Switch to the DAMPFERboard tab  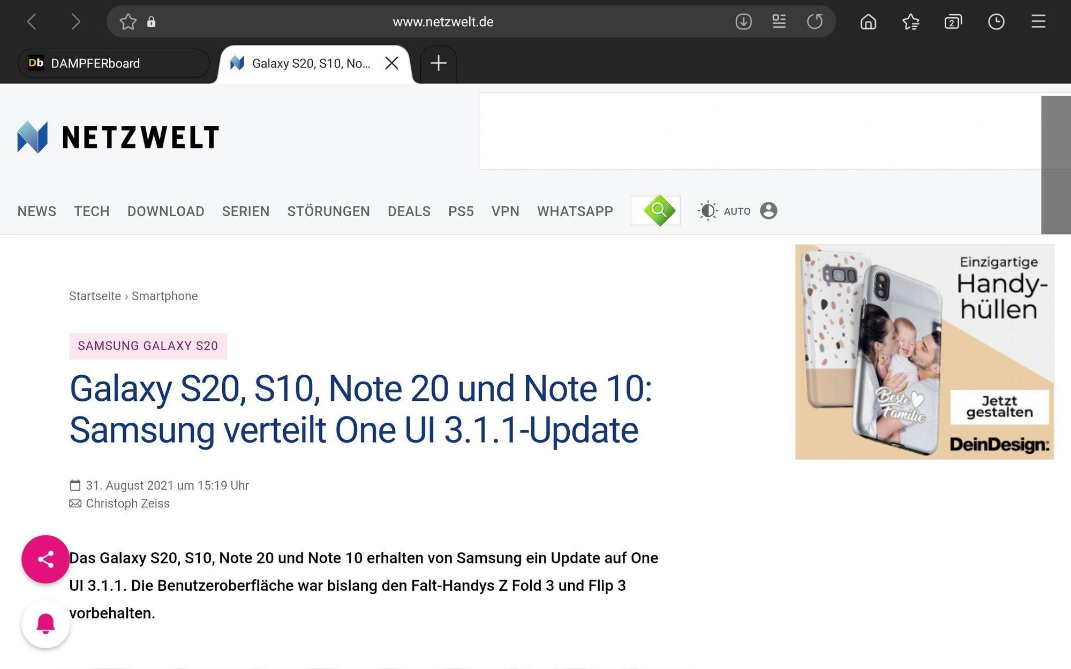click(x=114, y=63)
